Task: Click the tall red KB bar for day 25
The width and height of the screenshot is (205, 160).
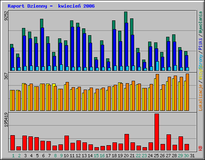Action: (x=157, y=132)
